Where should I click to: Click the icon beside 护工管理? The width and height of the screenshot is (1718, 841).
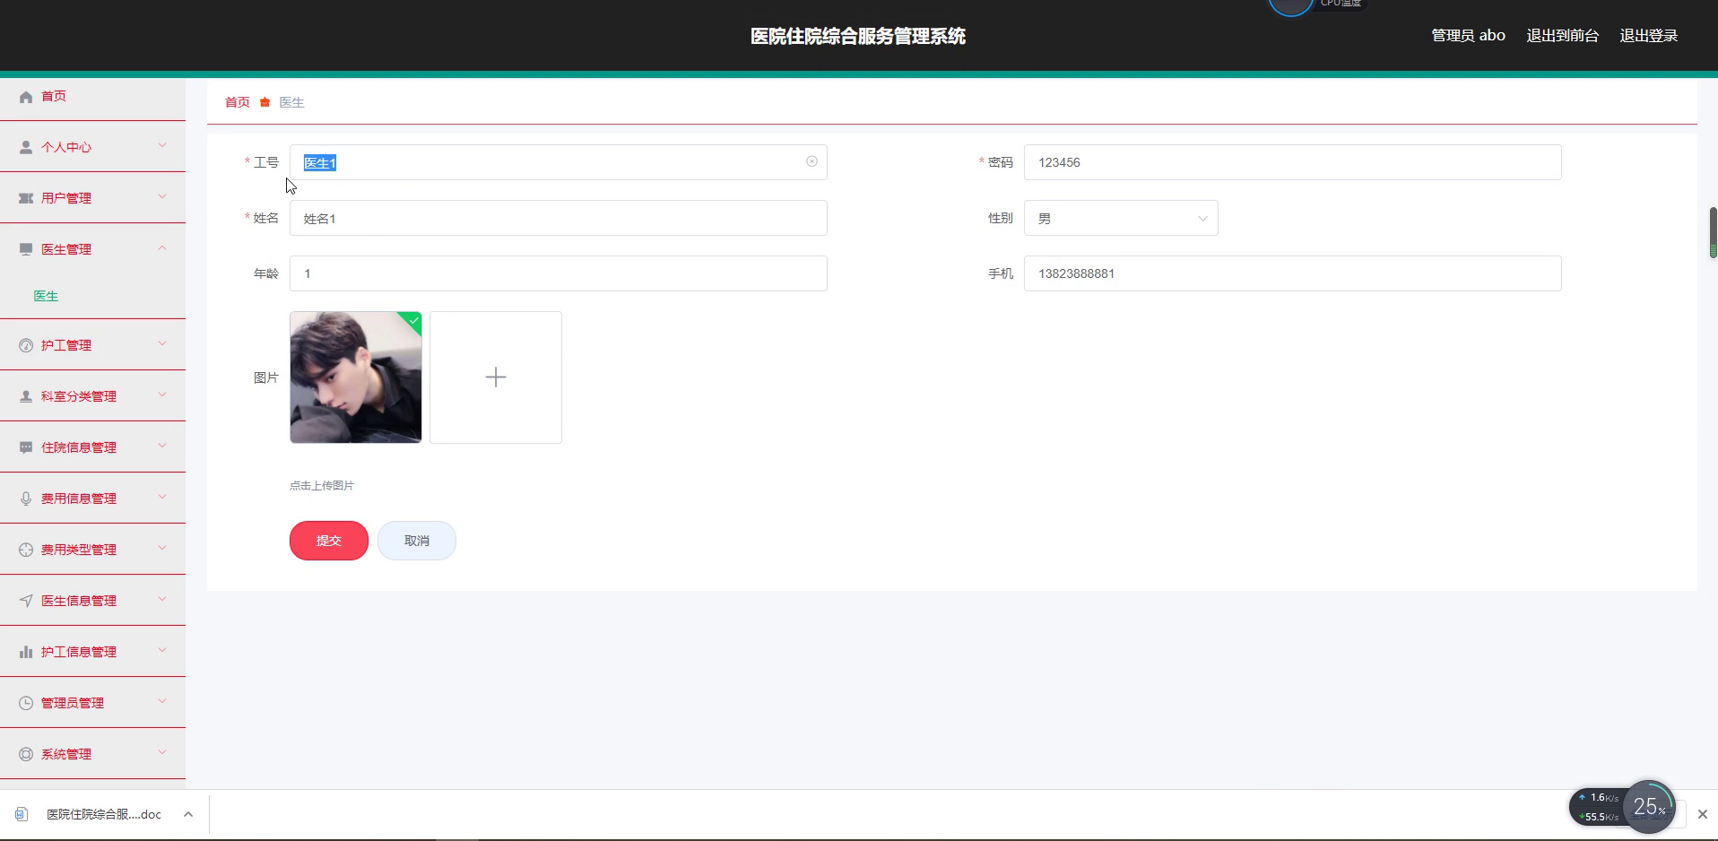tap(26, 345)
